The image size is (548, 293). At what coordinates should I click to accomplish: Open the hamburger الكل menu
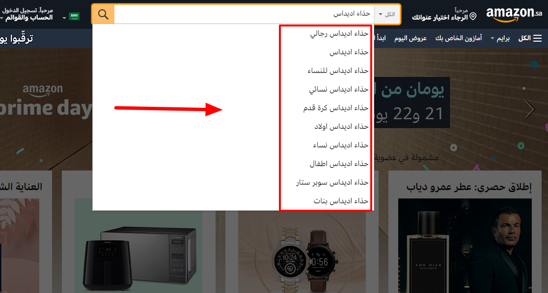[x=530, y=38]
